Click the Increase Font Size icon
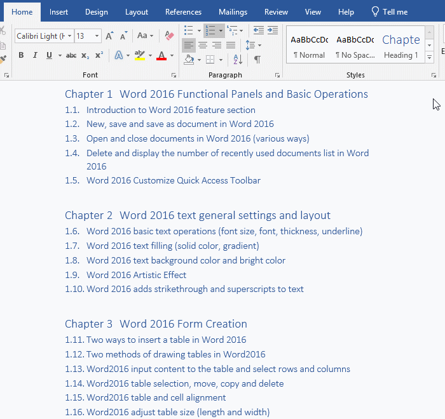The width and height of the screenshot is (445, 419). pyautogui.click(x=109, y=36)
